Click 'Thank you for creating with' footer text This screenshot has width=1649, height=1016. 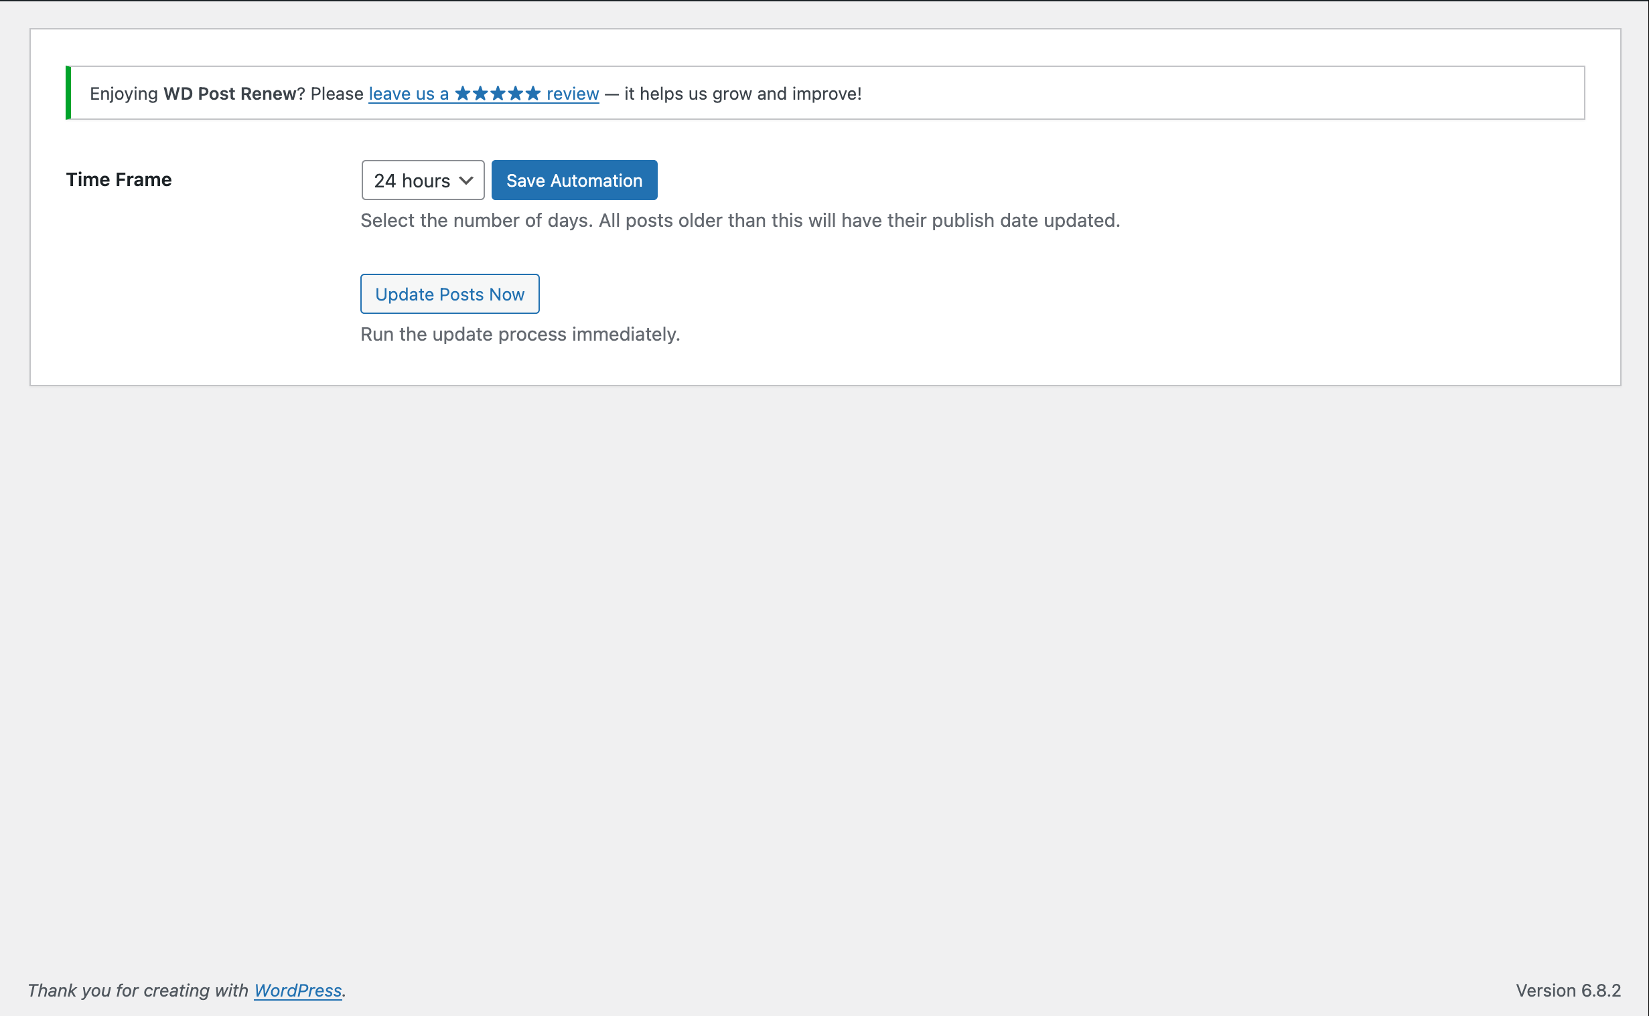coord(138,991)
